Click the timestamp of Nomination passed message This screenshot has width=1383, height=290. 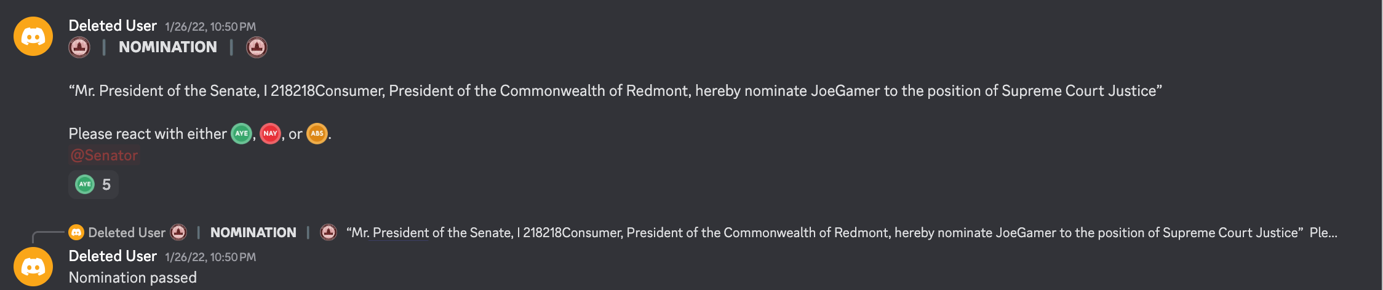click(210, 257)
